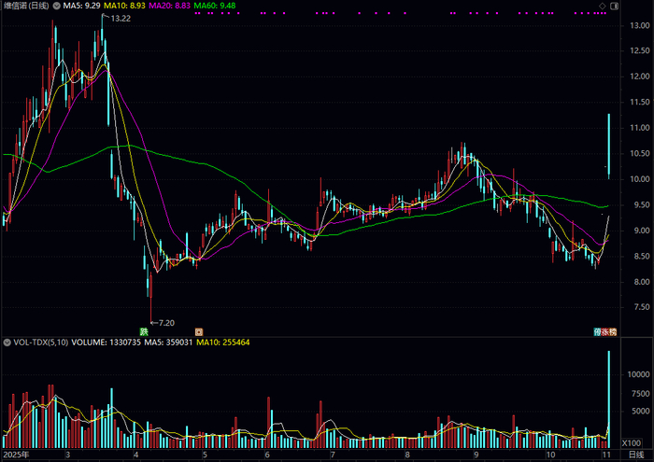The height and width of the screenshot is (462, 654).
Task: Click the 11.50 price axis label
Action: click(639, 102)
